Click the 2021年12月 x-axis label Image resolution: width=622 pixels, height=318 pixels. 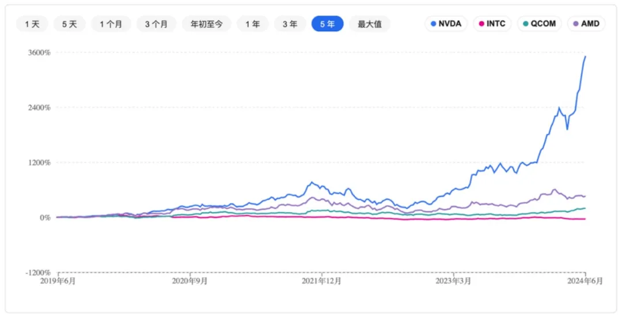click(x=322, y=281)
